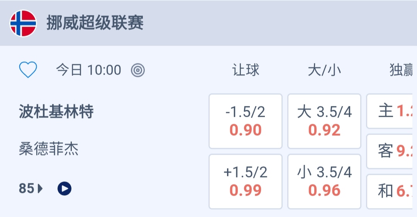This screenshot has width=417, height=217.
Task: Bet on +1.5/2 handicap at 0.99
Action: coord(246,181)
